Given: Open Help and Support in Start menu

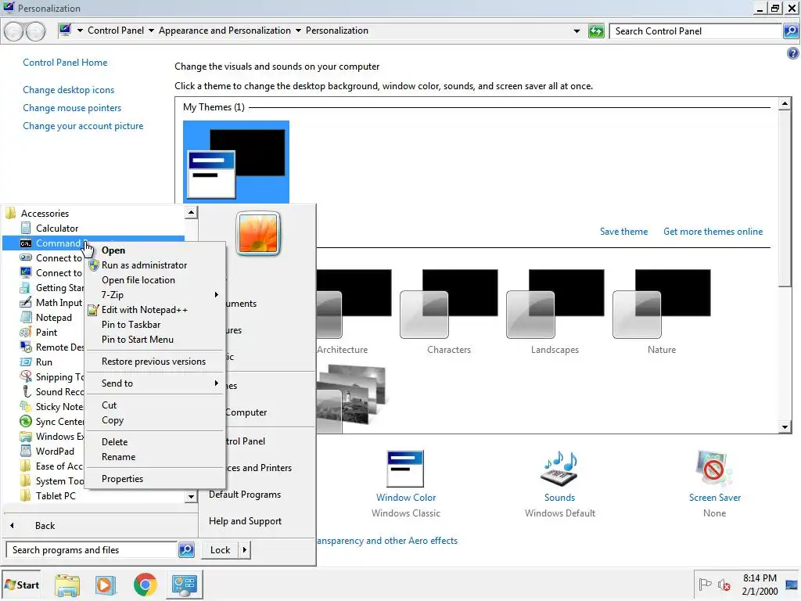Looking at the screenshot, I should (x=245, y=521).
